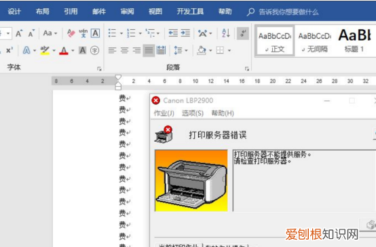Apply text effects with the outlined A icon
Viewport: 376px width, 247px height.
coord(26,50)
